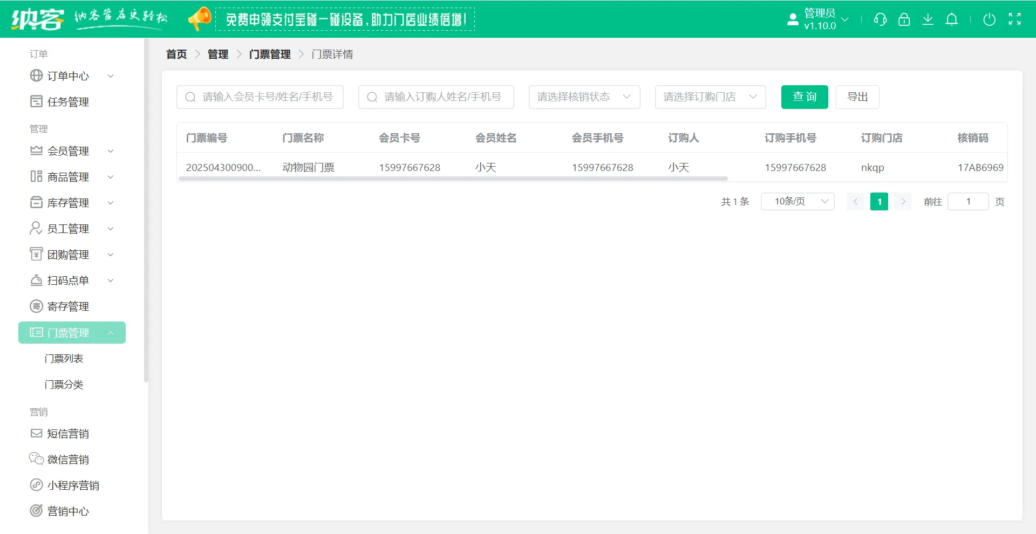
Task: Click the 扫码点单 bell icon
Action: point(36,280)
